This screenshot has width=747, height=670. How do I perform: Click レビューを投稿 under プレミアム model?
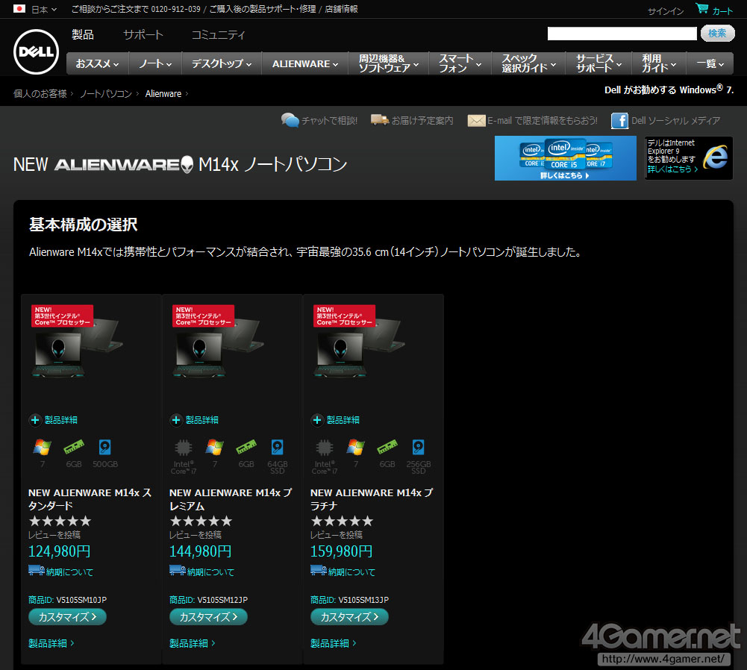click(196, 535)
